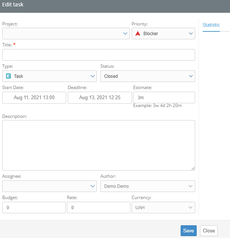Open the Status dropdown showing Closed
Viewport: 230px width, 238px height.
pyautogui.click(x=148, y=76)
